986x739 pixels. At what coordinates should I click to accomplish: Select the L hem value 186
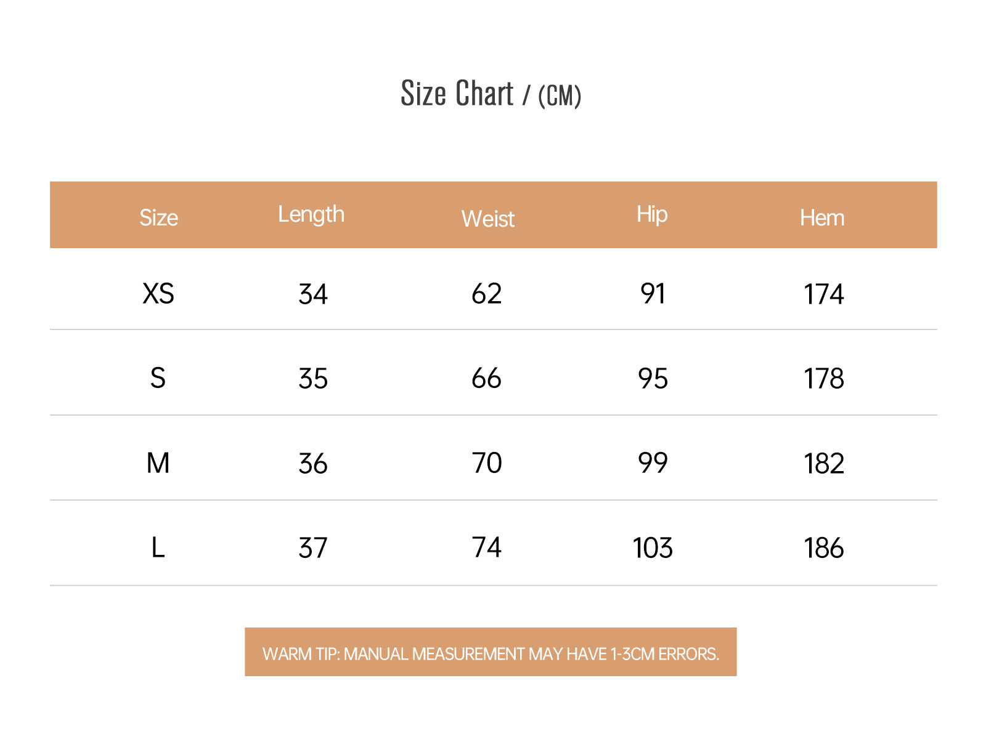tap(823, 548)
